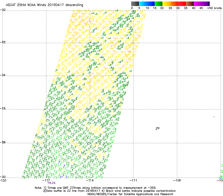Pick the cyan-to-blue 5-15 knots legend segment
Screen dimensions: 223x196
pos(147,4)
